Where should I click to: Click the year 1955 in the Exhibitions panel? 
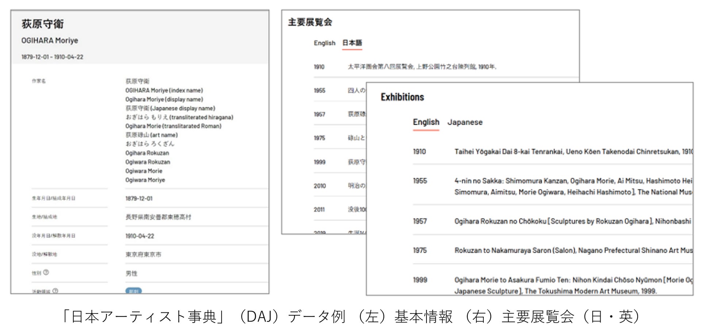click(420, 181)
